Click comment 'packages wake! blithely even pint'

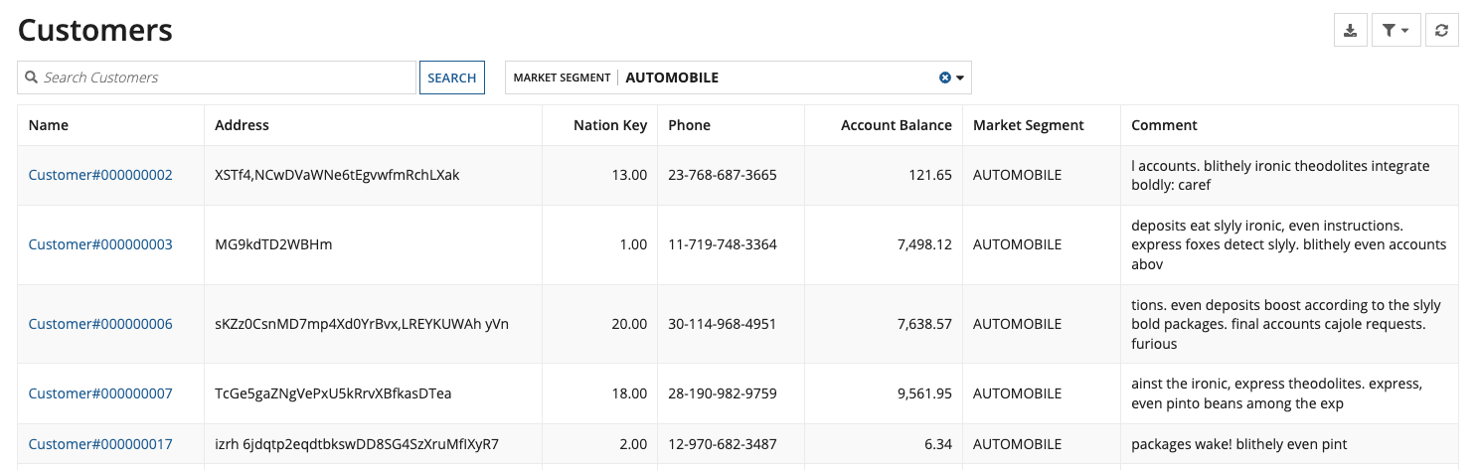(x=1239, y=443)
